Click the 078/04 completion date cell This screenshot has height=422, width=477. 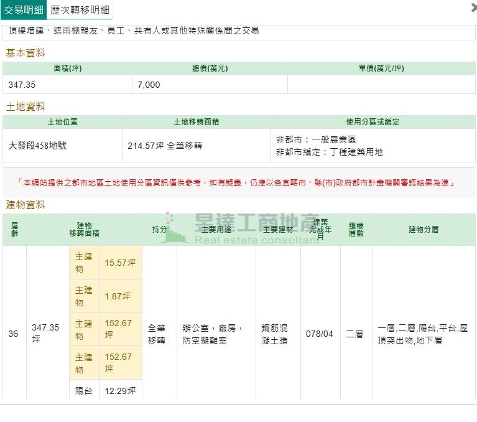[x=320, y=334]
